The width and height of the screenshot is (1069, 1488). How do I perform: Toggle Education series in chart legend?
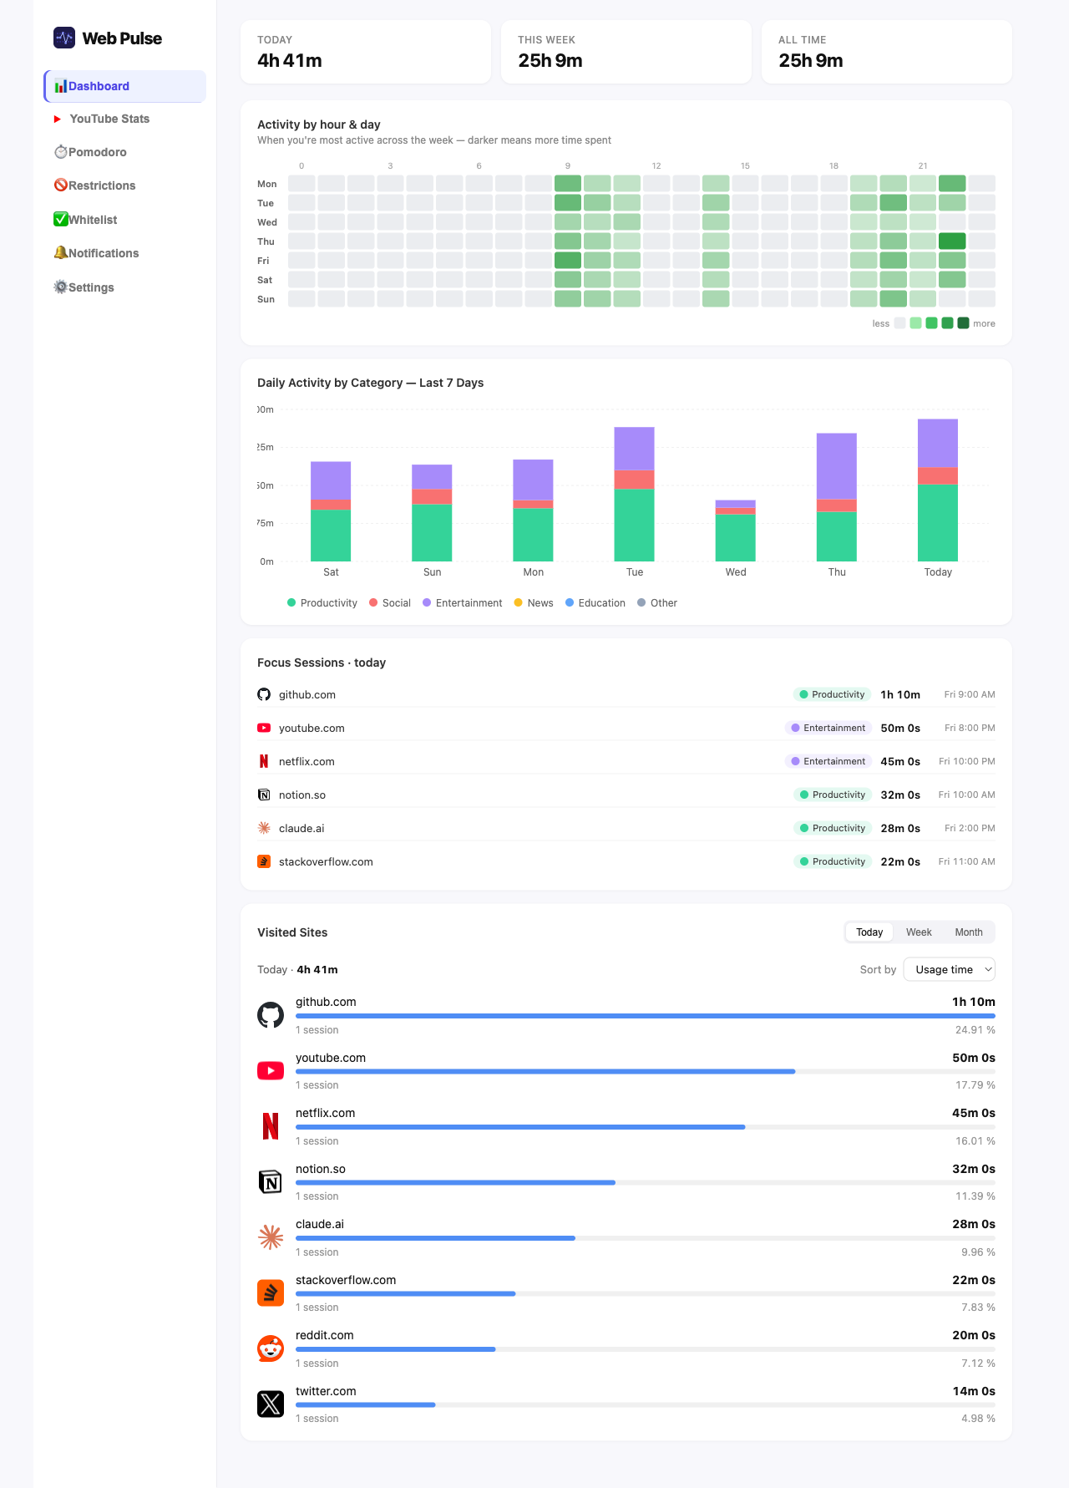pos(595,602)
